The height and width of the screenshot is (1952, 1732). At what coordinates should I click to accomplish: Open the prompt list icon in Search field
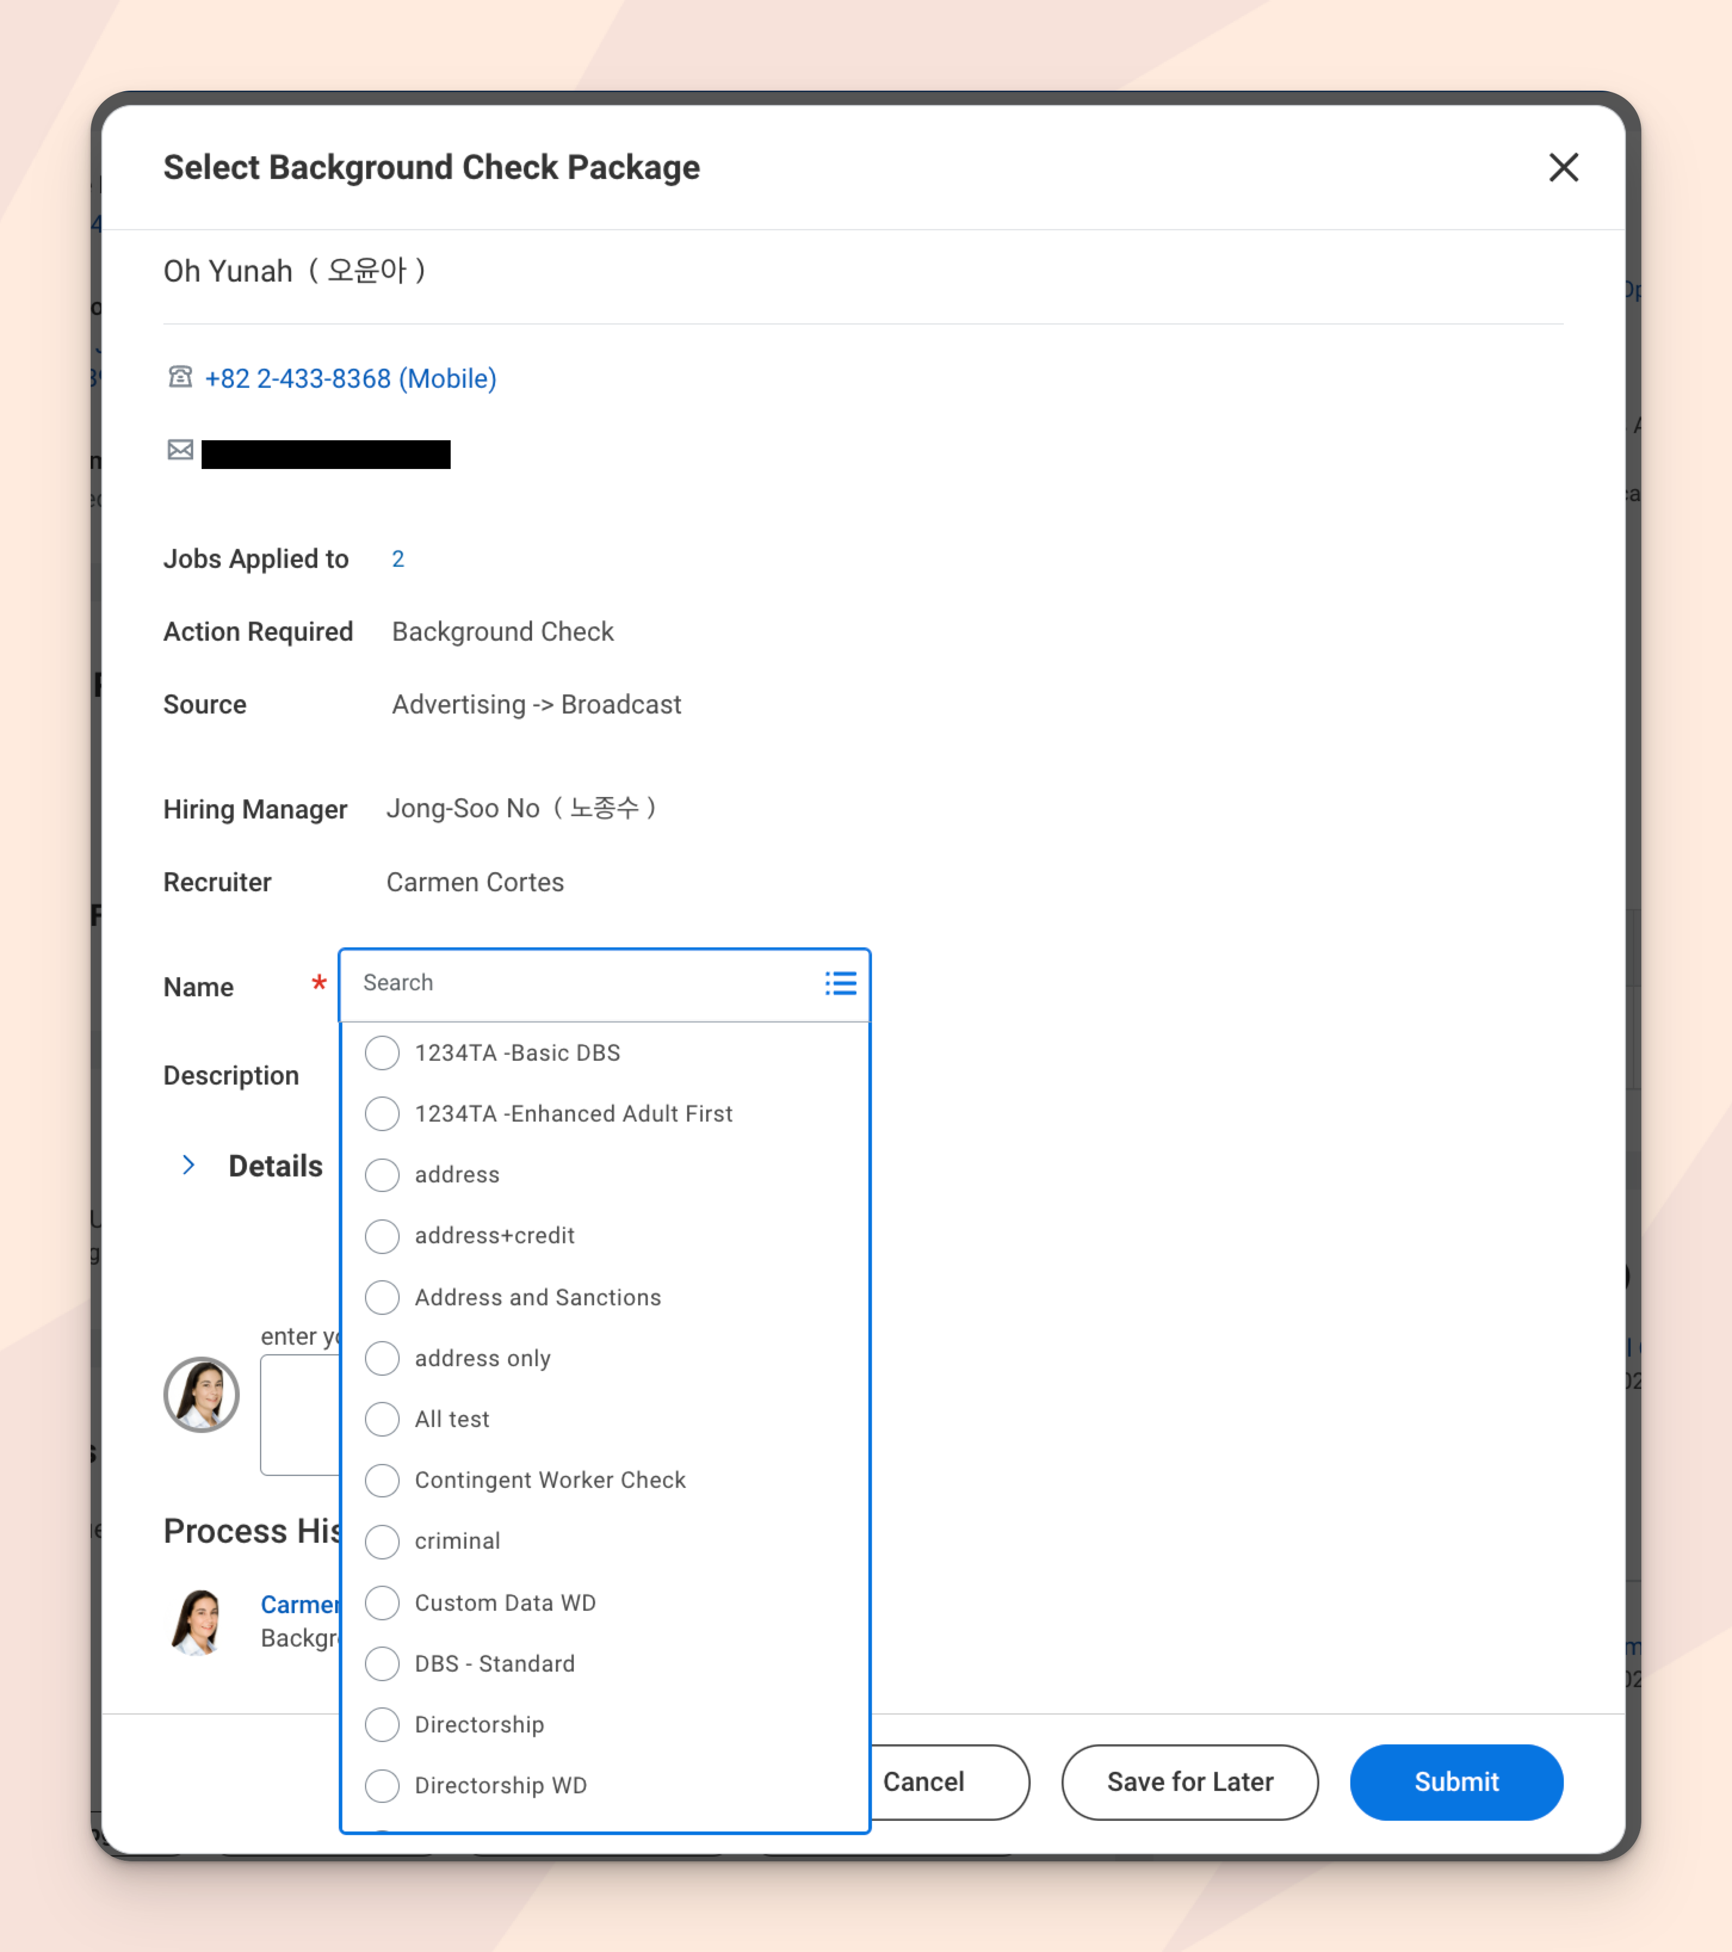click(x=840, y=983)
